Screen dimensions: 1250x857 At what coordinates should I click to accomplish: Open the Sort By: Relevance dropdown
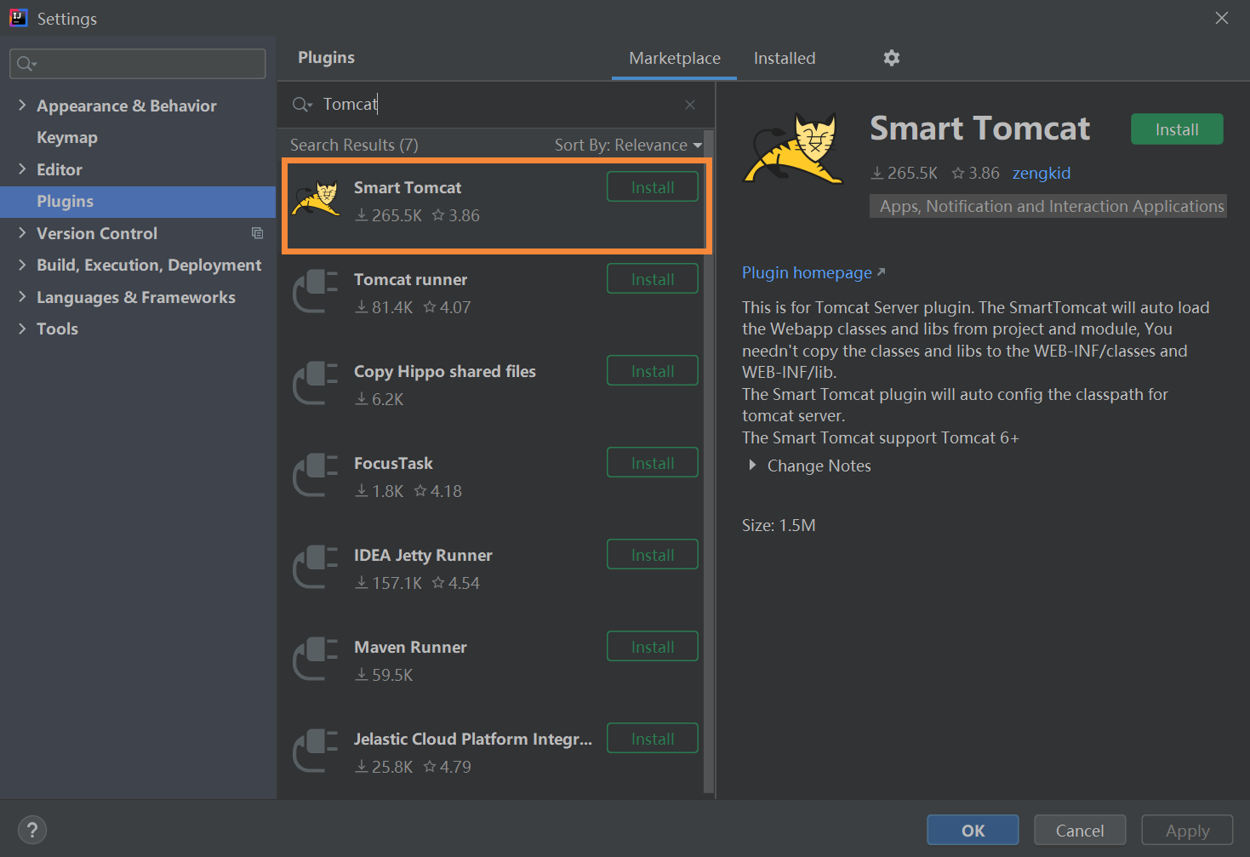click(628, 145)
